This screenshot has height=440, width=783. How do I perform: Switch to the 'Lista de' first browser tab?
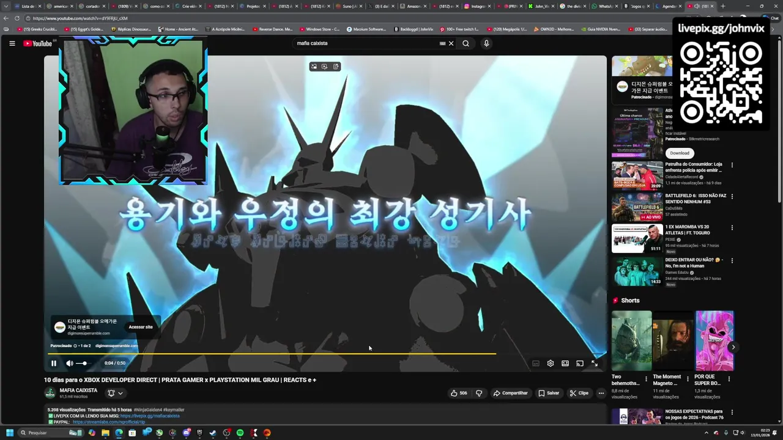point(28,6)
